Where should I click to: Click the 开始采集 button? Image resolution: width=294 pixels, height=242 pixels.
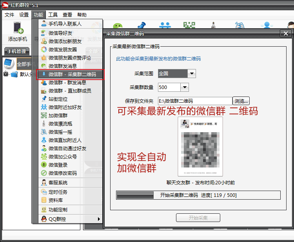coord(198,218)
